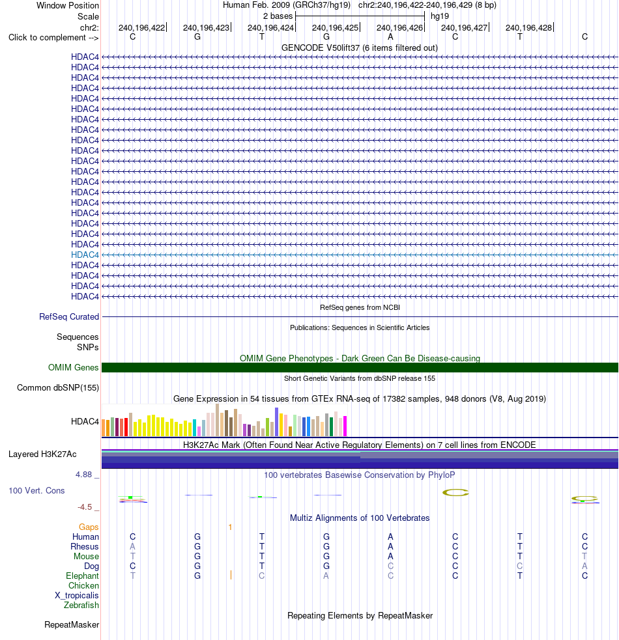Click the '2 bases' scale bar
619x640 pixels.
click(x=360, y=16)
